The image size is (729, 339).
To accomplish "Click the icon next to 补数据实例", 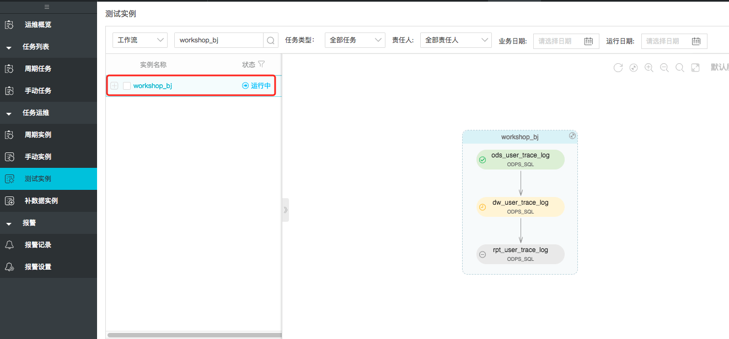I will [x=9, y=201].
